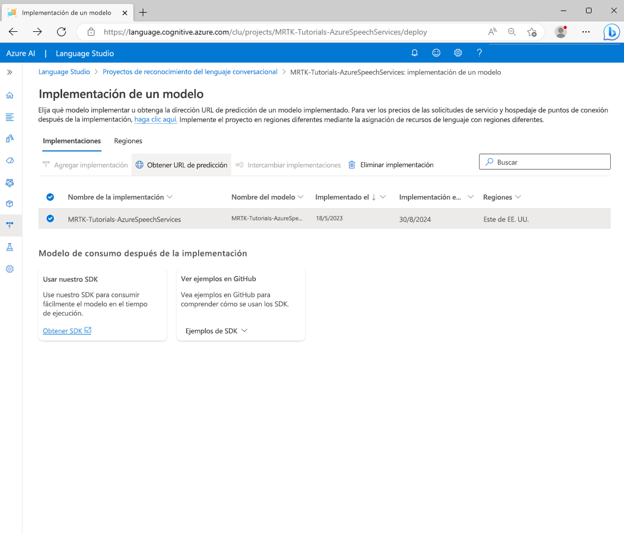Close the Implementación de un modelo tab
The image size is (624, 534).
click(125, 13)
